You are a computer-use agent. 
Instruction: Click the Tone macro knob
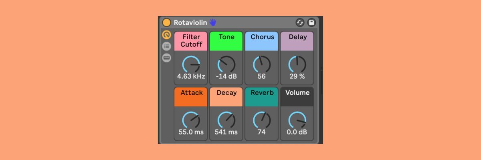click(226, 64)
